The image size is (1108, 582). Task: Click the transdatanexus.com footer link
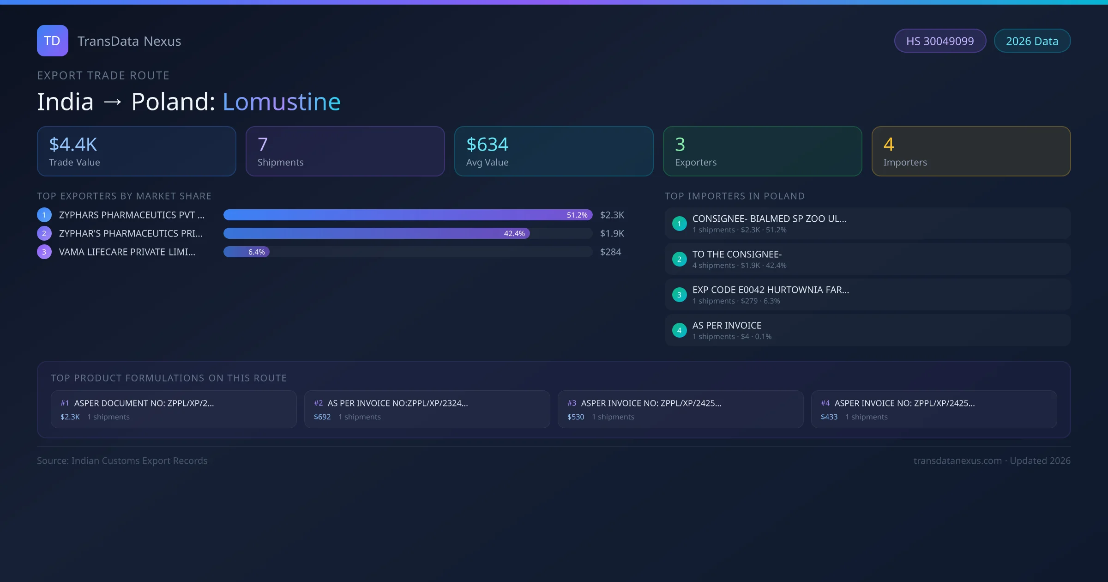(x=957, y=461)
